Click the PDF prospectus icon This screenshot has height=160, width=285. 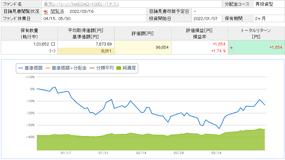[x=46, y=12]
